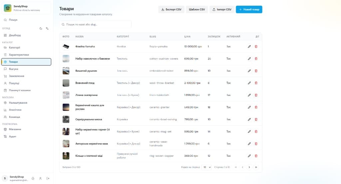
Task: Sort by Ціна column header
Action: coord(187,37)
